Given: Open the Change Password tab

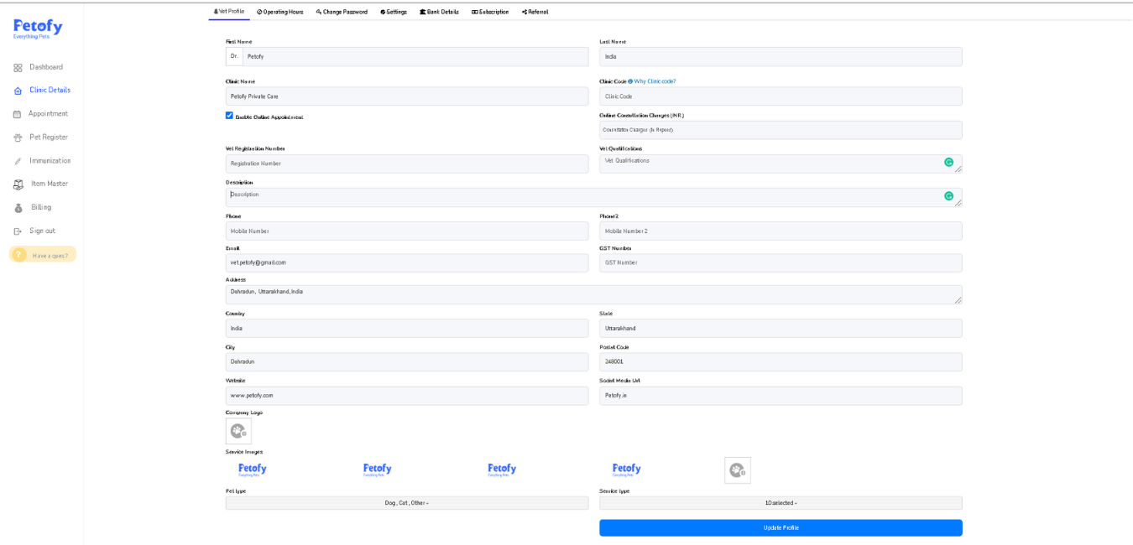Looking at the screenshot, I should [x=342, y=12].
